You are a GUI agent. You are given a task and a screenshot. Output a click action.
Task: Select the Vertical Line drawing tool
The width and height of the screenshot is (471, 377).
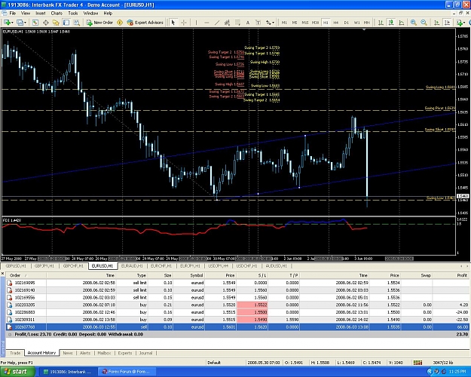196,23
